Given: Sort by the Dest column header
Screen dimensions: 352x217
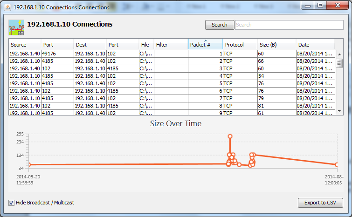Looking at the screenshot, I should pos(90,45).
